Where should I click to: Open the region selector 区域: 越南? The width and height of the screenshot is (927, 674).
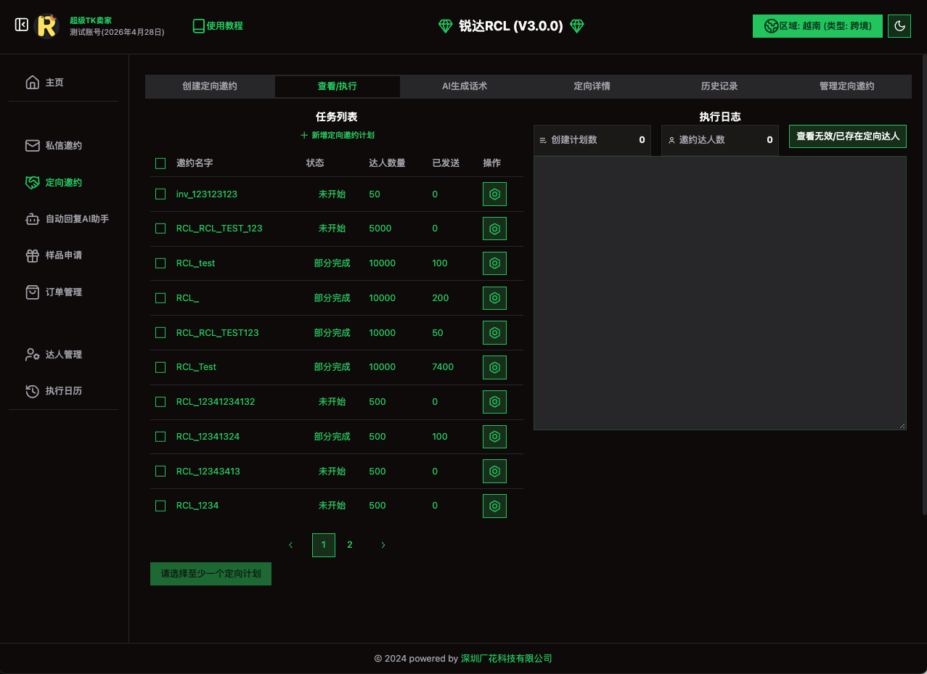[817, 26]
